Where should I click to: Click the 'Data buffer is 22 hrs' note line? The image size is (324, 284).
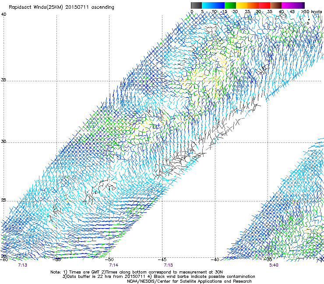159,277
